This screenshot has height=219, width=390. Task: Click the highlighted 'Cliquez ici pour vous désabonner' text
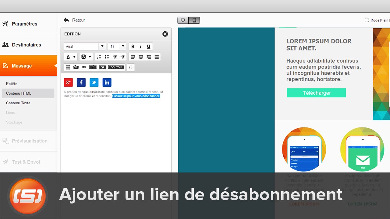coord(136,96)
